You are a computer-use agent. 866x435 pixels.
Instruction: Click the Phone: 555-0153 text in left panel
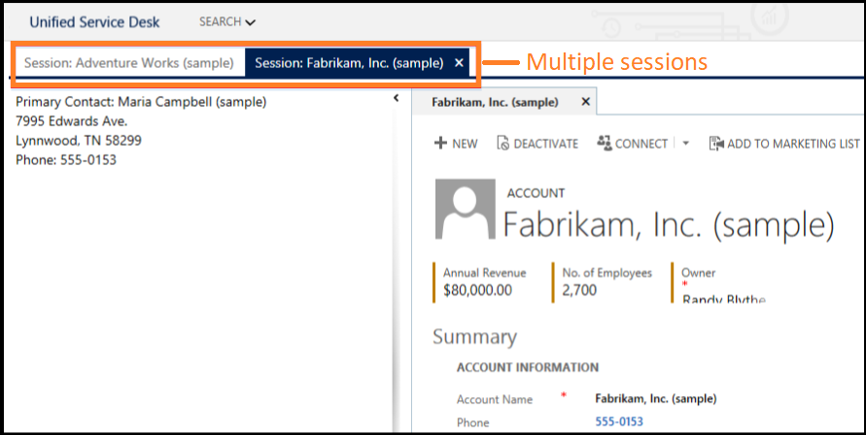66,160
